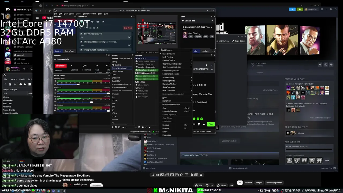Viewport: 343px width, 193px height.
Task: Choose Properties from the context menu
Action: coord(166,135)
